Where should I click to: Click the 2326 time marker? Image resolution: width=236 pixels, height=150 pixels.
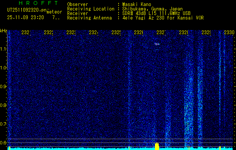[x=138, y=33]
